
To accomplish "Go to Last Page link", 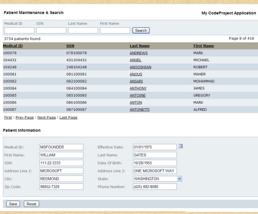I will point(68,117).
